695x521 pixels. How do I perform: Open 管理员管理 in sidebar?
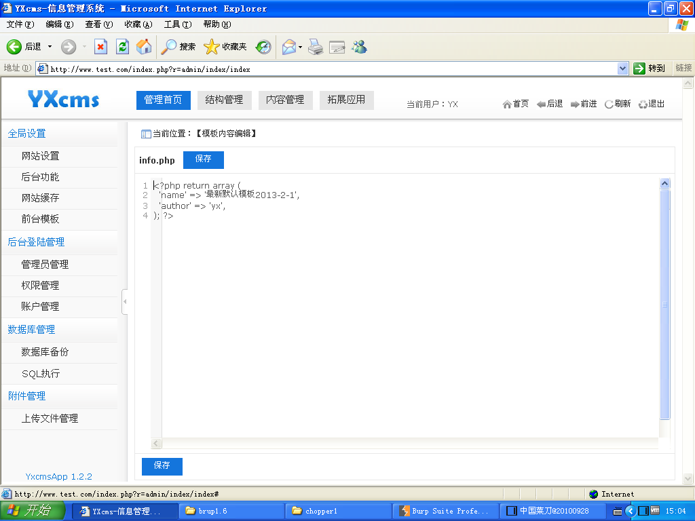click(45, 265)
